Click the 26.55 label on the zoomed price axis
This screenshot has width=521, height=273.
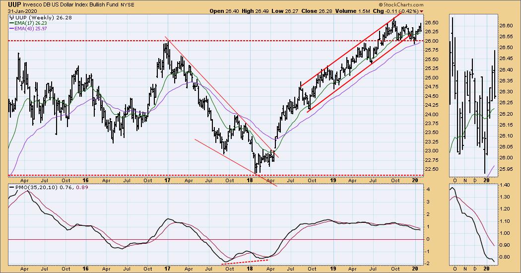coord(507,37)
